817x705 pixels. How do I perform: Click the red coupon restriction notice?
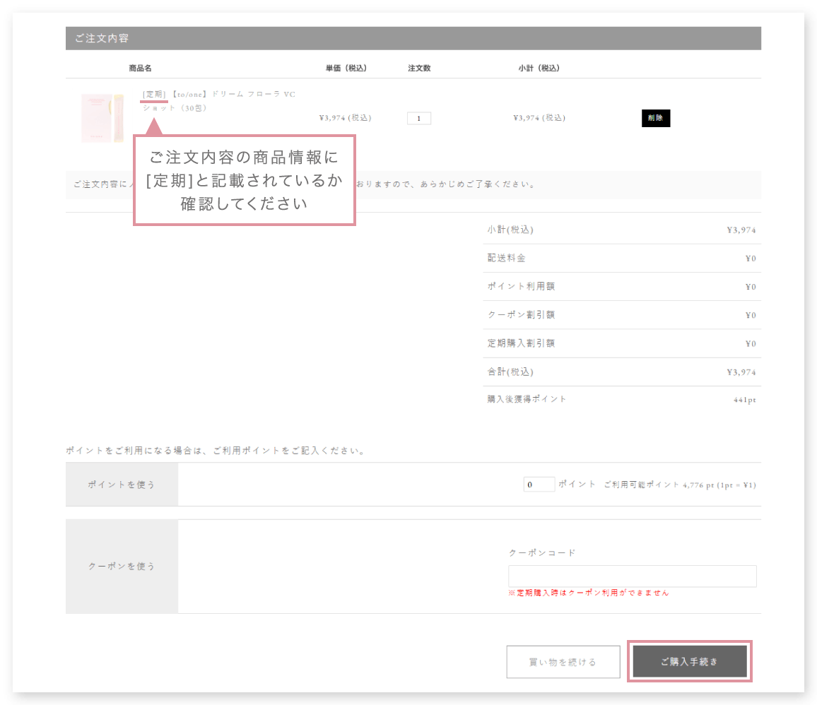click(x=588, y=593)
